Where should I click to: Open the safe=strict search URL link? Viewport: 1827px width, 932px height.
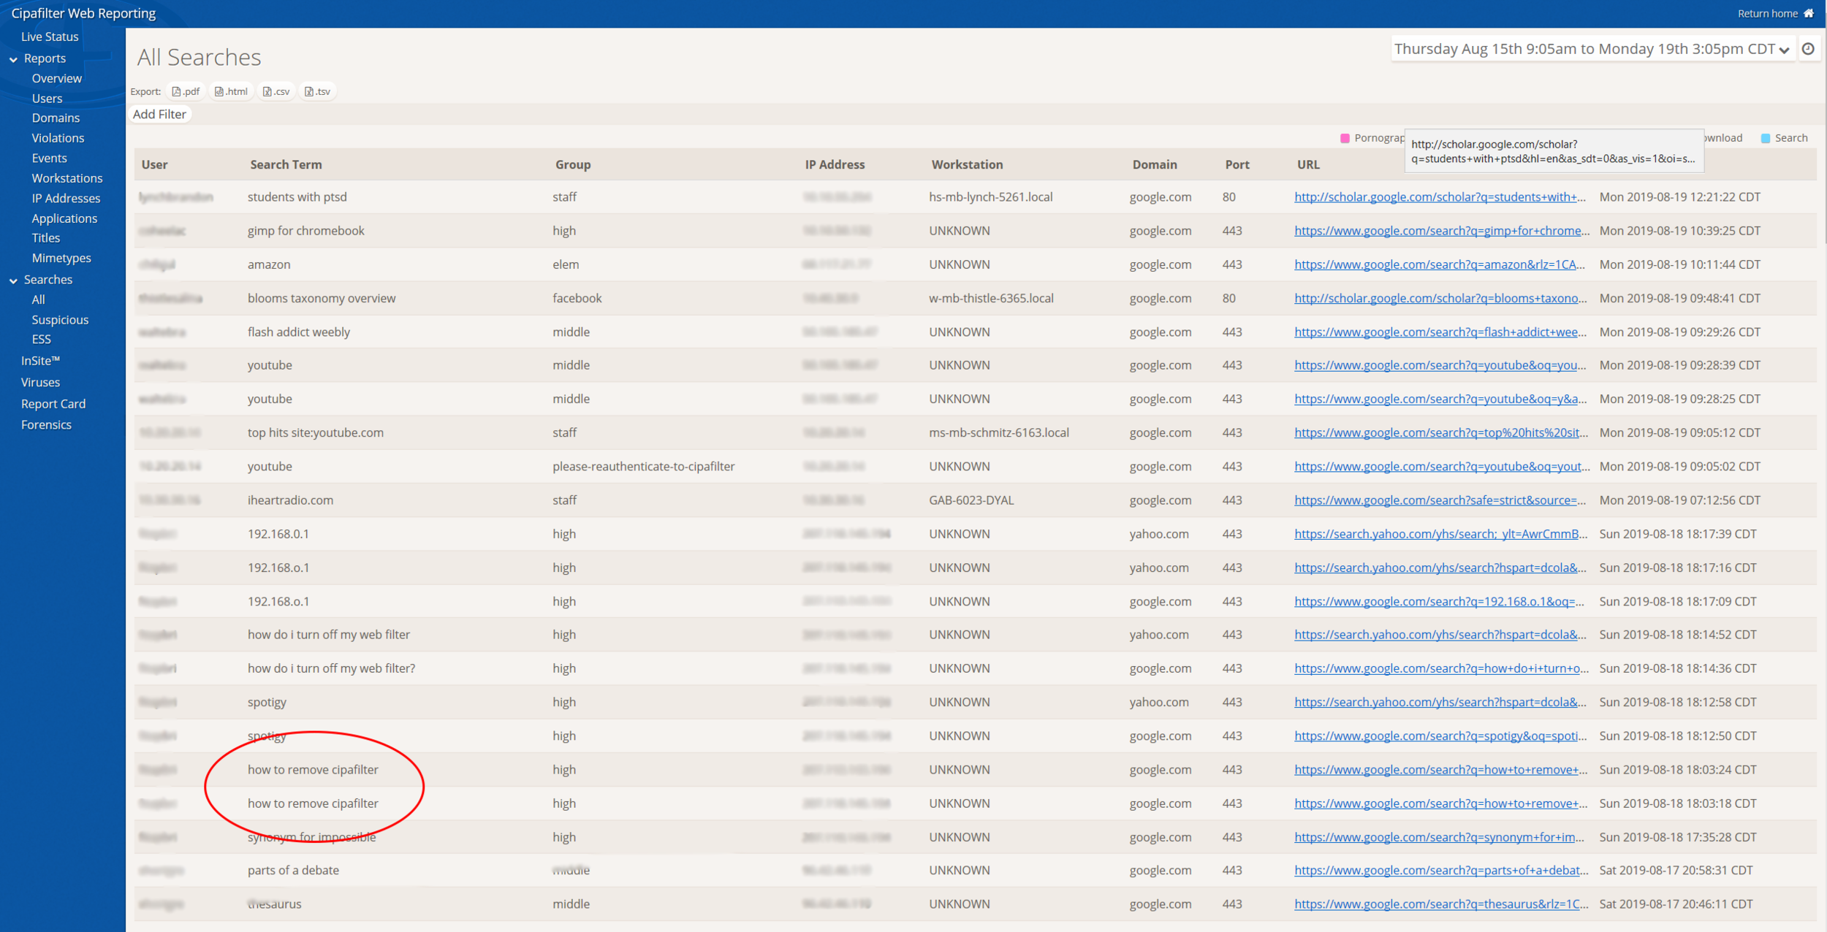tap(1440, 500)
